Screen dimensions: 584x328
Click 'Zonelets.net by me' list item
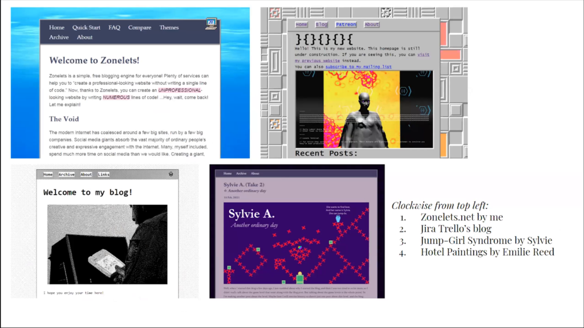(x=462, y=217)
